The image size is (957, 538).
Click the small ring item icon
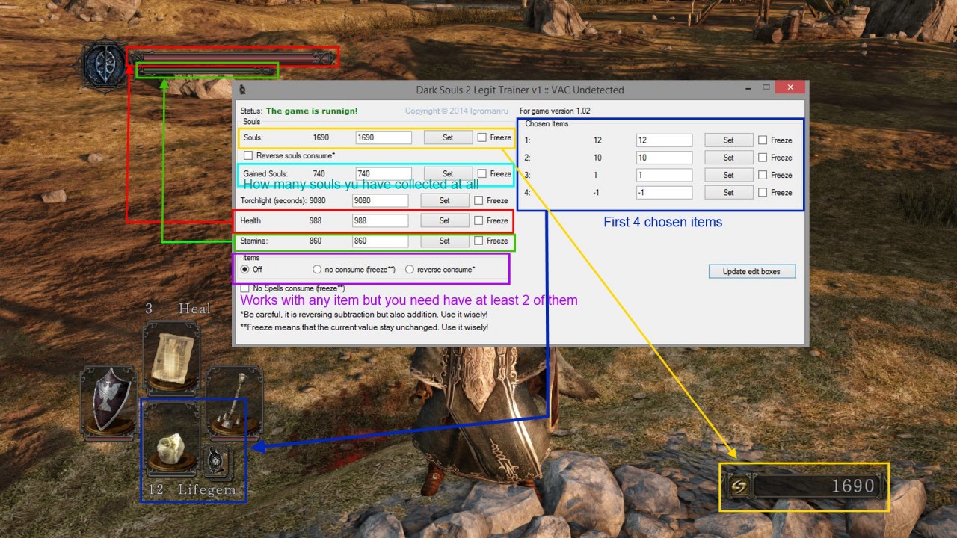click(218, 462)
